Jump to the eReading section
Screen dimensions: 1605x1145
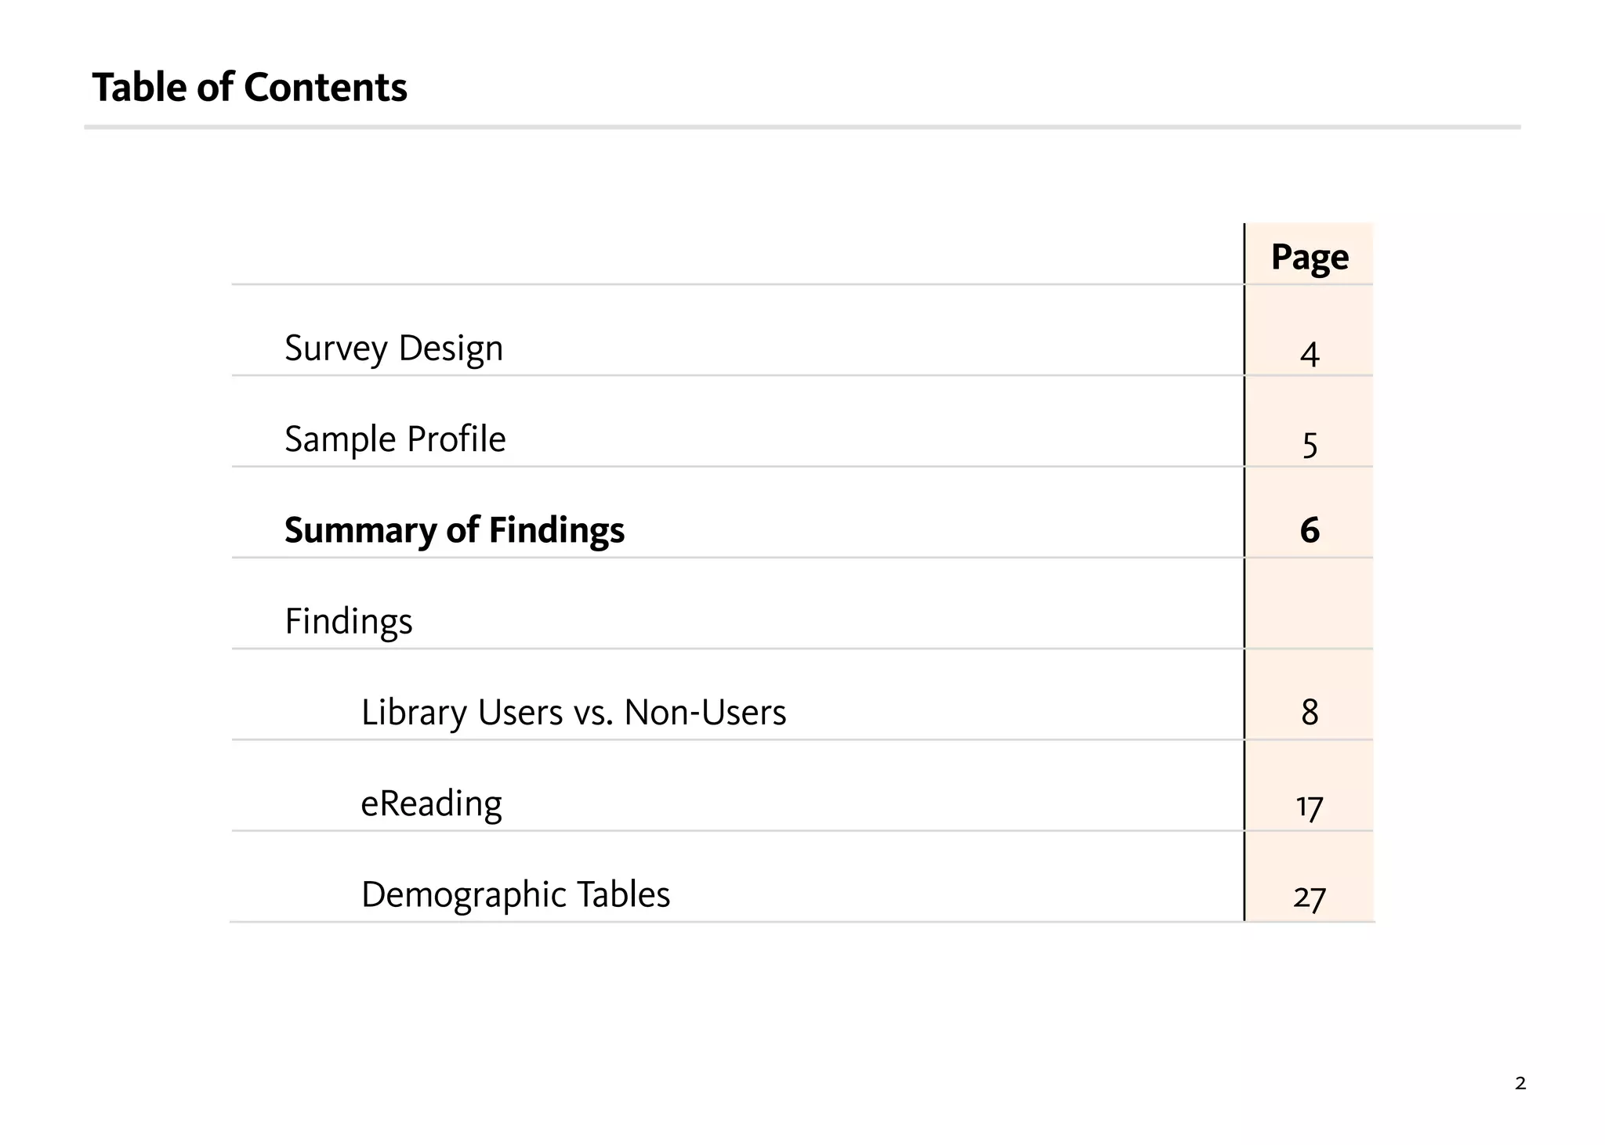coord(431,804)
